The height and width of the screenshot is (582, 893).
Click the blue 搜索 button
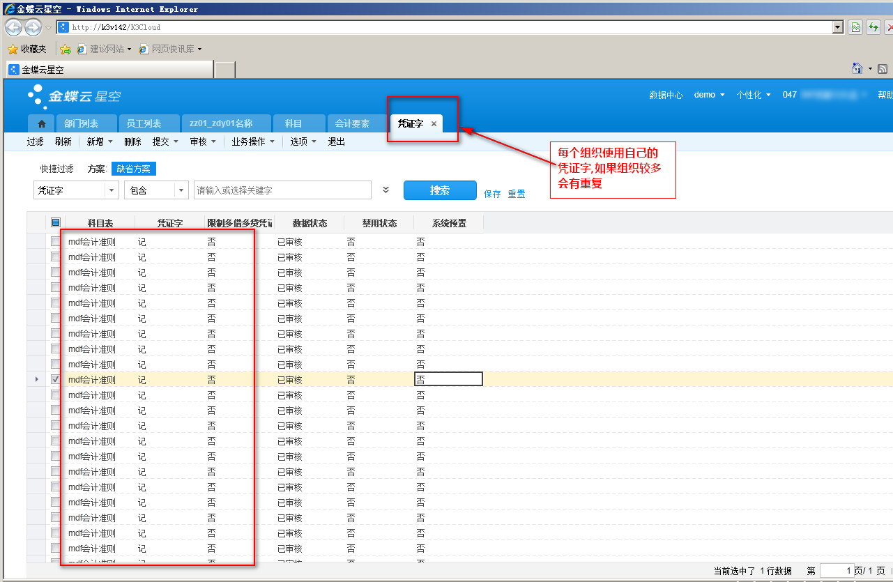tap(440, 190)
